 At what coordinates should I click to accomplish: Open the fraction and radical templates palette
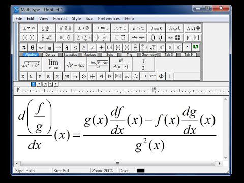[x=47, y=38]
